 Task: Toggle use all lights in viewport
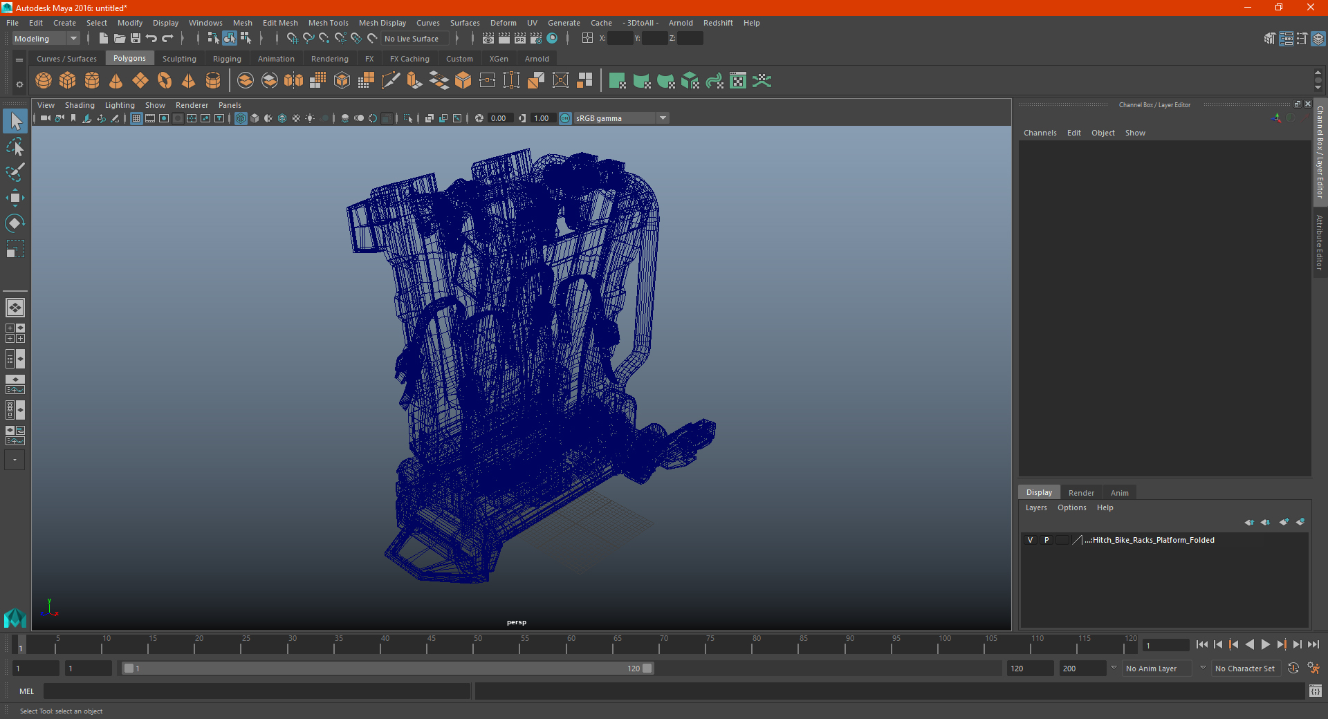click(x=310, y=118)
